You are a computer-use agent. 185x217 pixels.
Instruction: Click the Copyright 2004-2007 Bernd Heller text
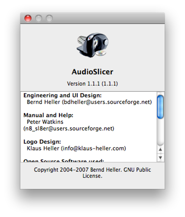click(x=92, y=173)
